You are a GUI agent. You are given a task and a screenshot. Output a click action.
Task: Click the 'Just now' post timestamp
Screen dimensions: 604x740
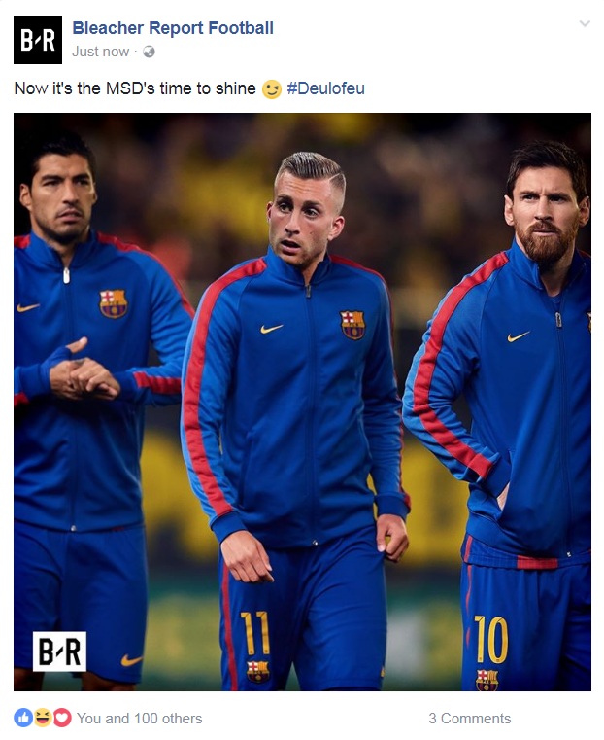(100, 52)
